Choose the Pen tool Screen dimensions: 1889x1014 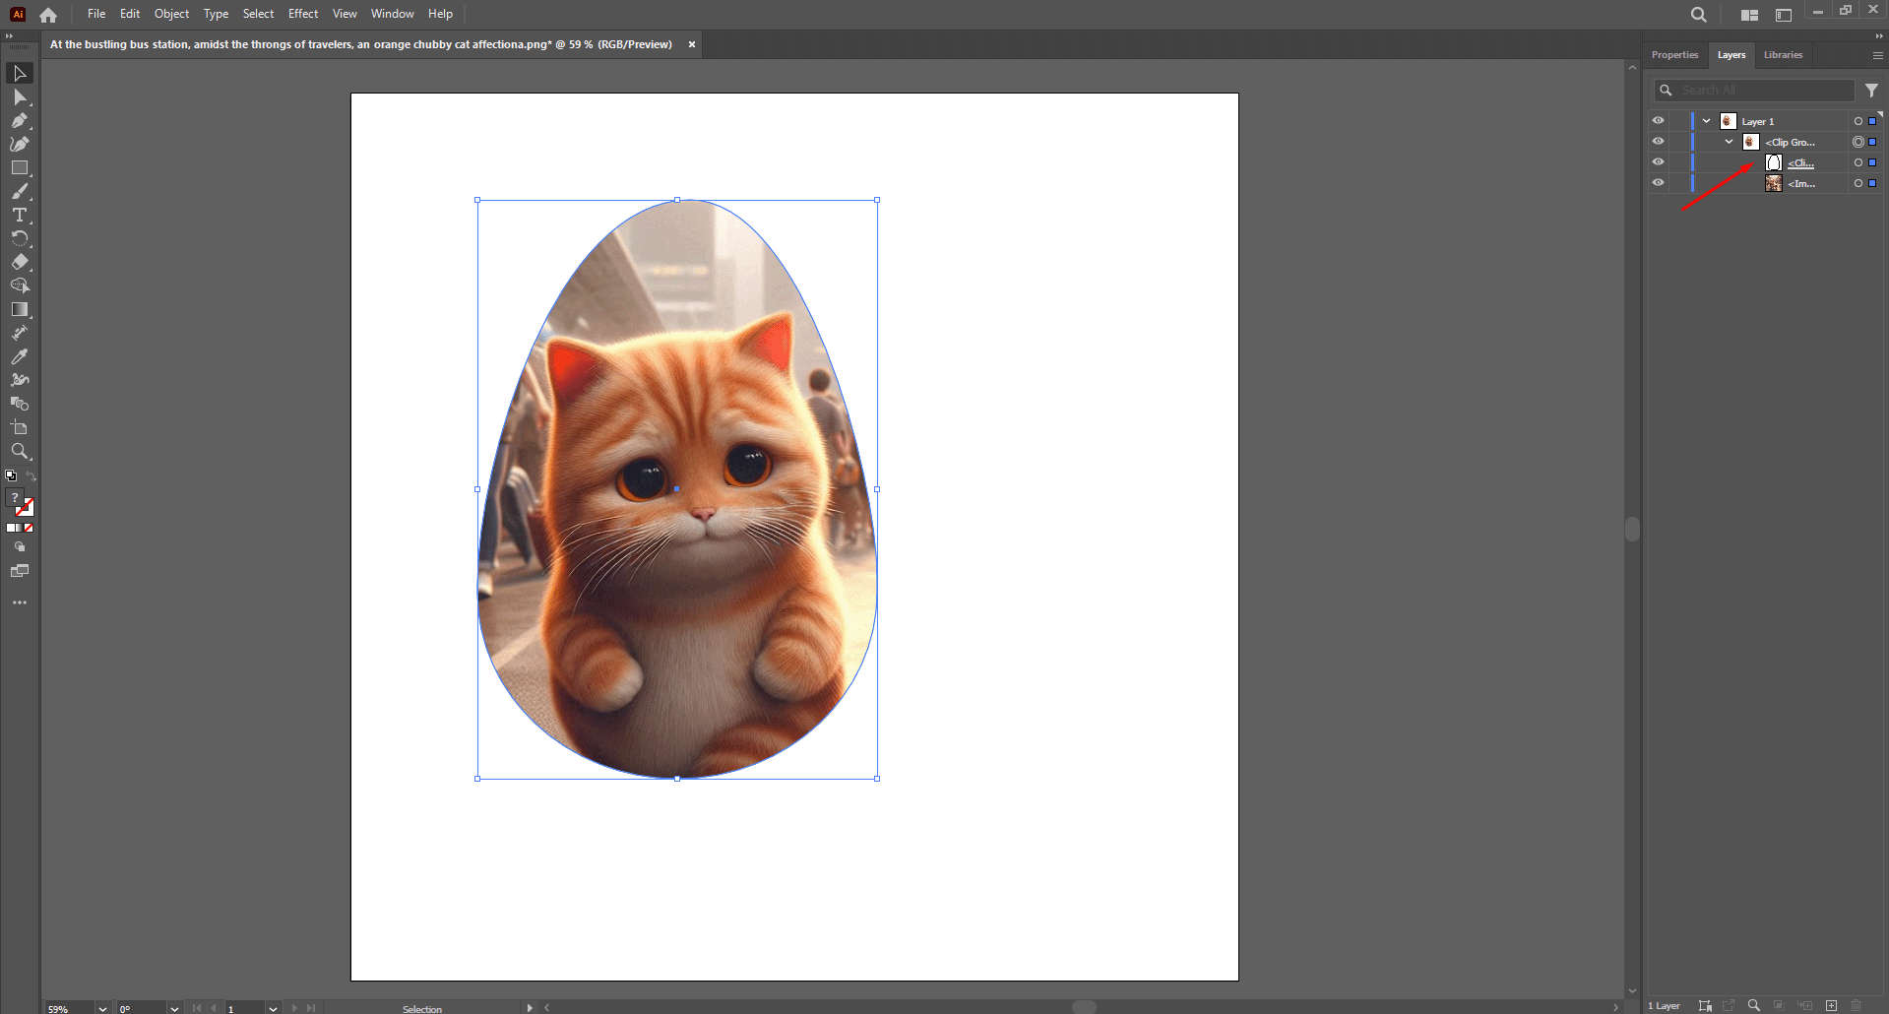click(x=20, y=120)
